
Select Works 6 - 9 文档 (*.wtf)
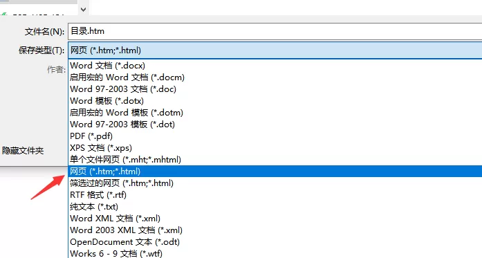coord(275,253)
